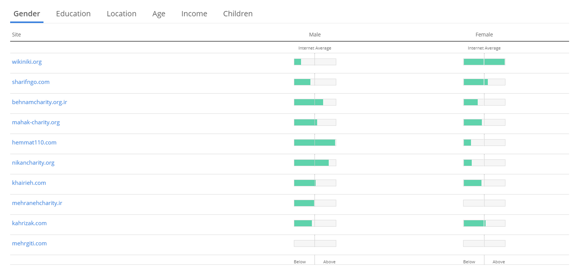Click the Male bar for hemmat110.com
This screenshot has width=575, height=270.
315,143
